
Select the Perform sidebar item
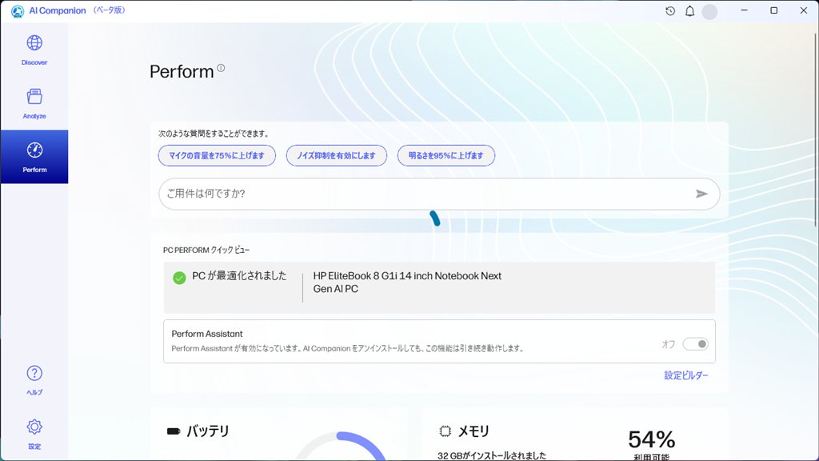pos(34,157)
